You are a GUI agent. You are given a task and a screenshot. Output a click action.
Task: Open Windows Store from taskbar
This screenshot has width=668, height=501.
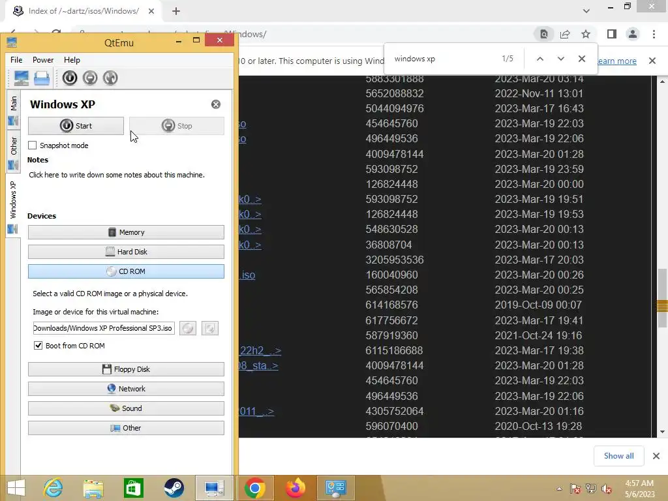(x=133, y=488)
